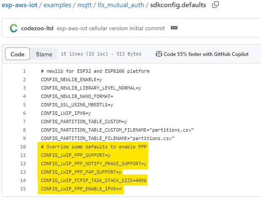The width and height of the screenshot is (261, 198).
Task: Copy file path using the copy icon
Action: [x=215, y=5]
